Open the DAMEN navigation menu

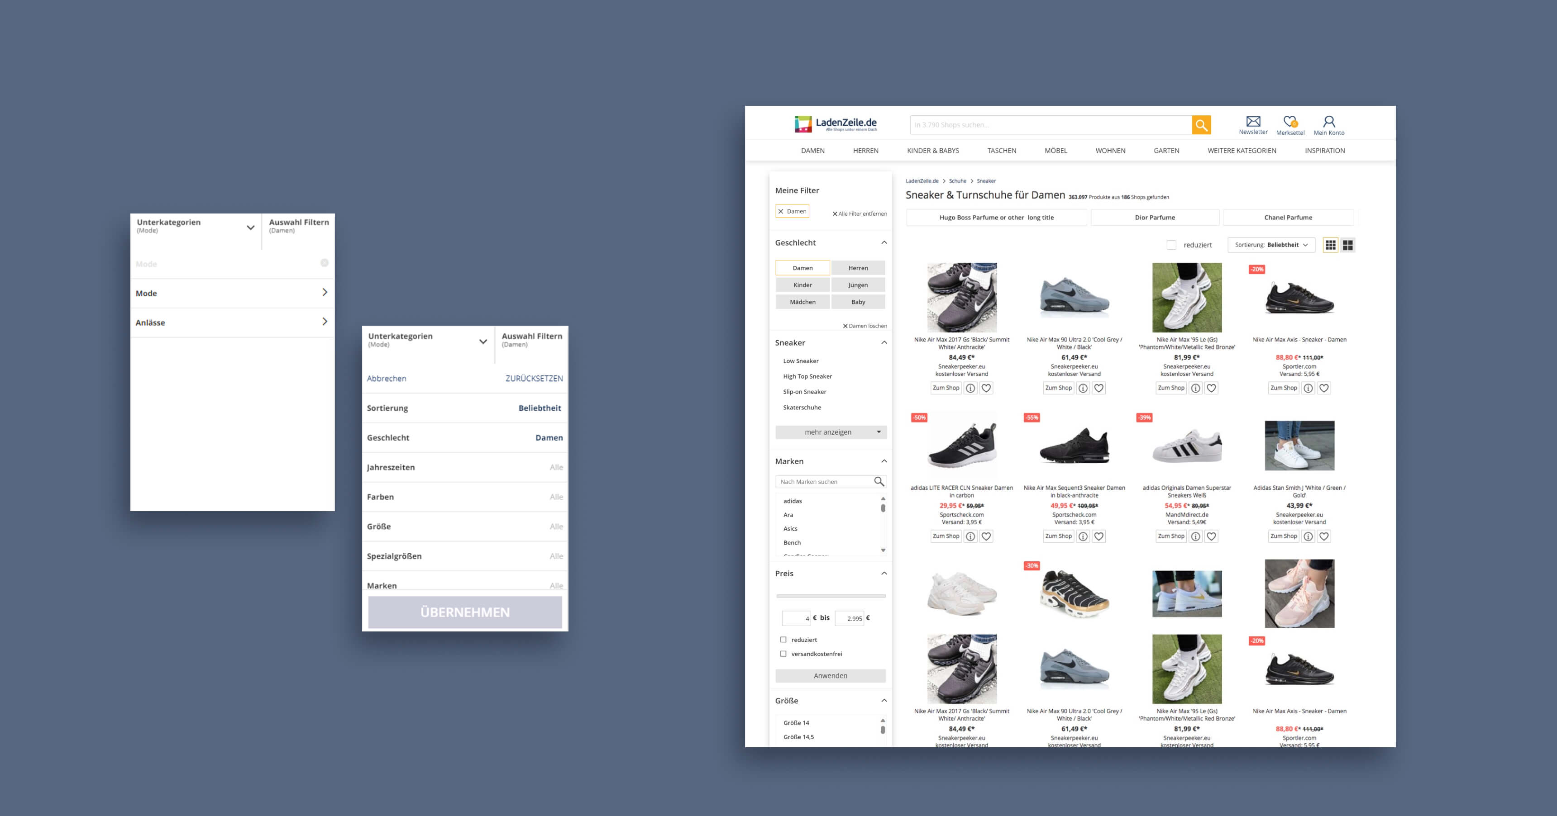click(812, 151)
